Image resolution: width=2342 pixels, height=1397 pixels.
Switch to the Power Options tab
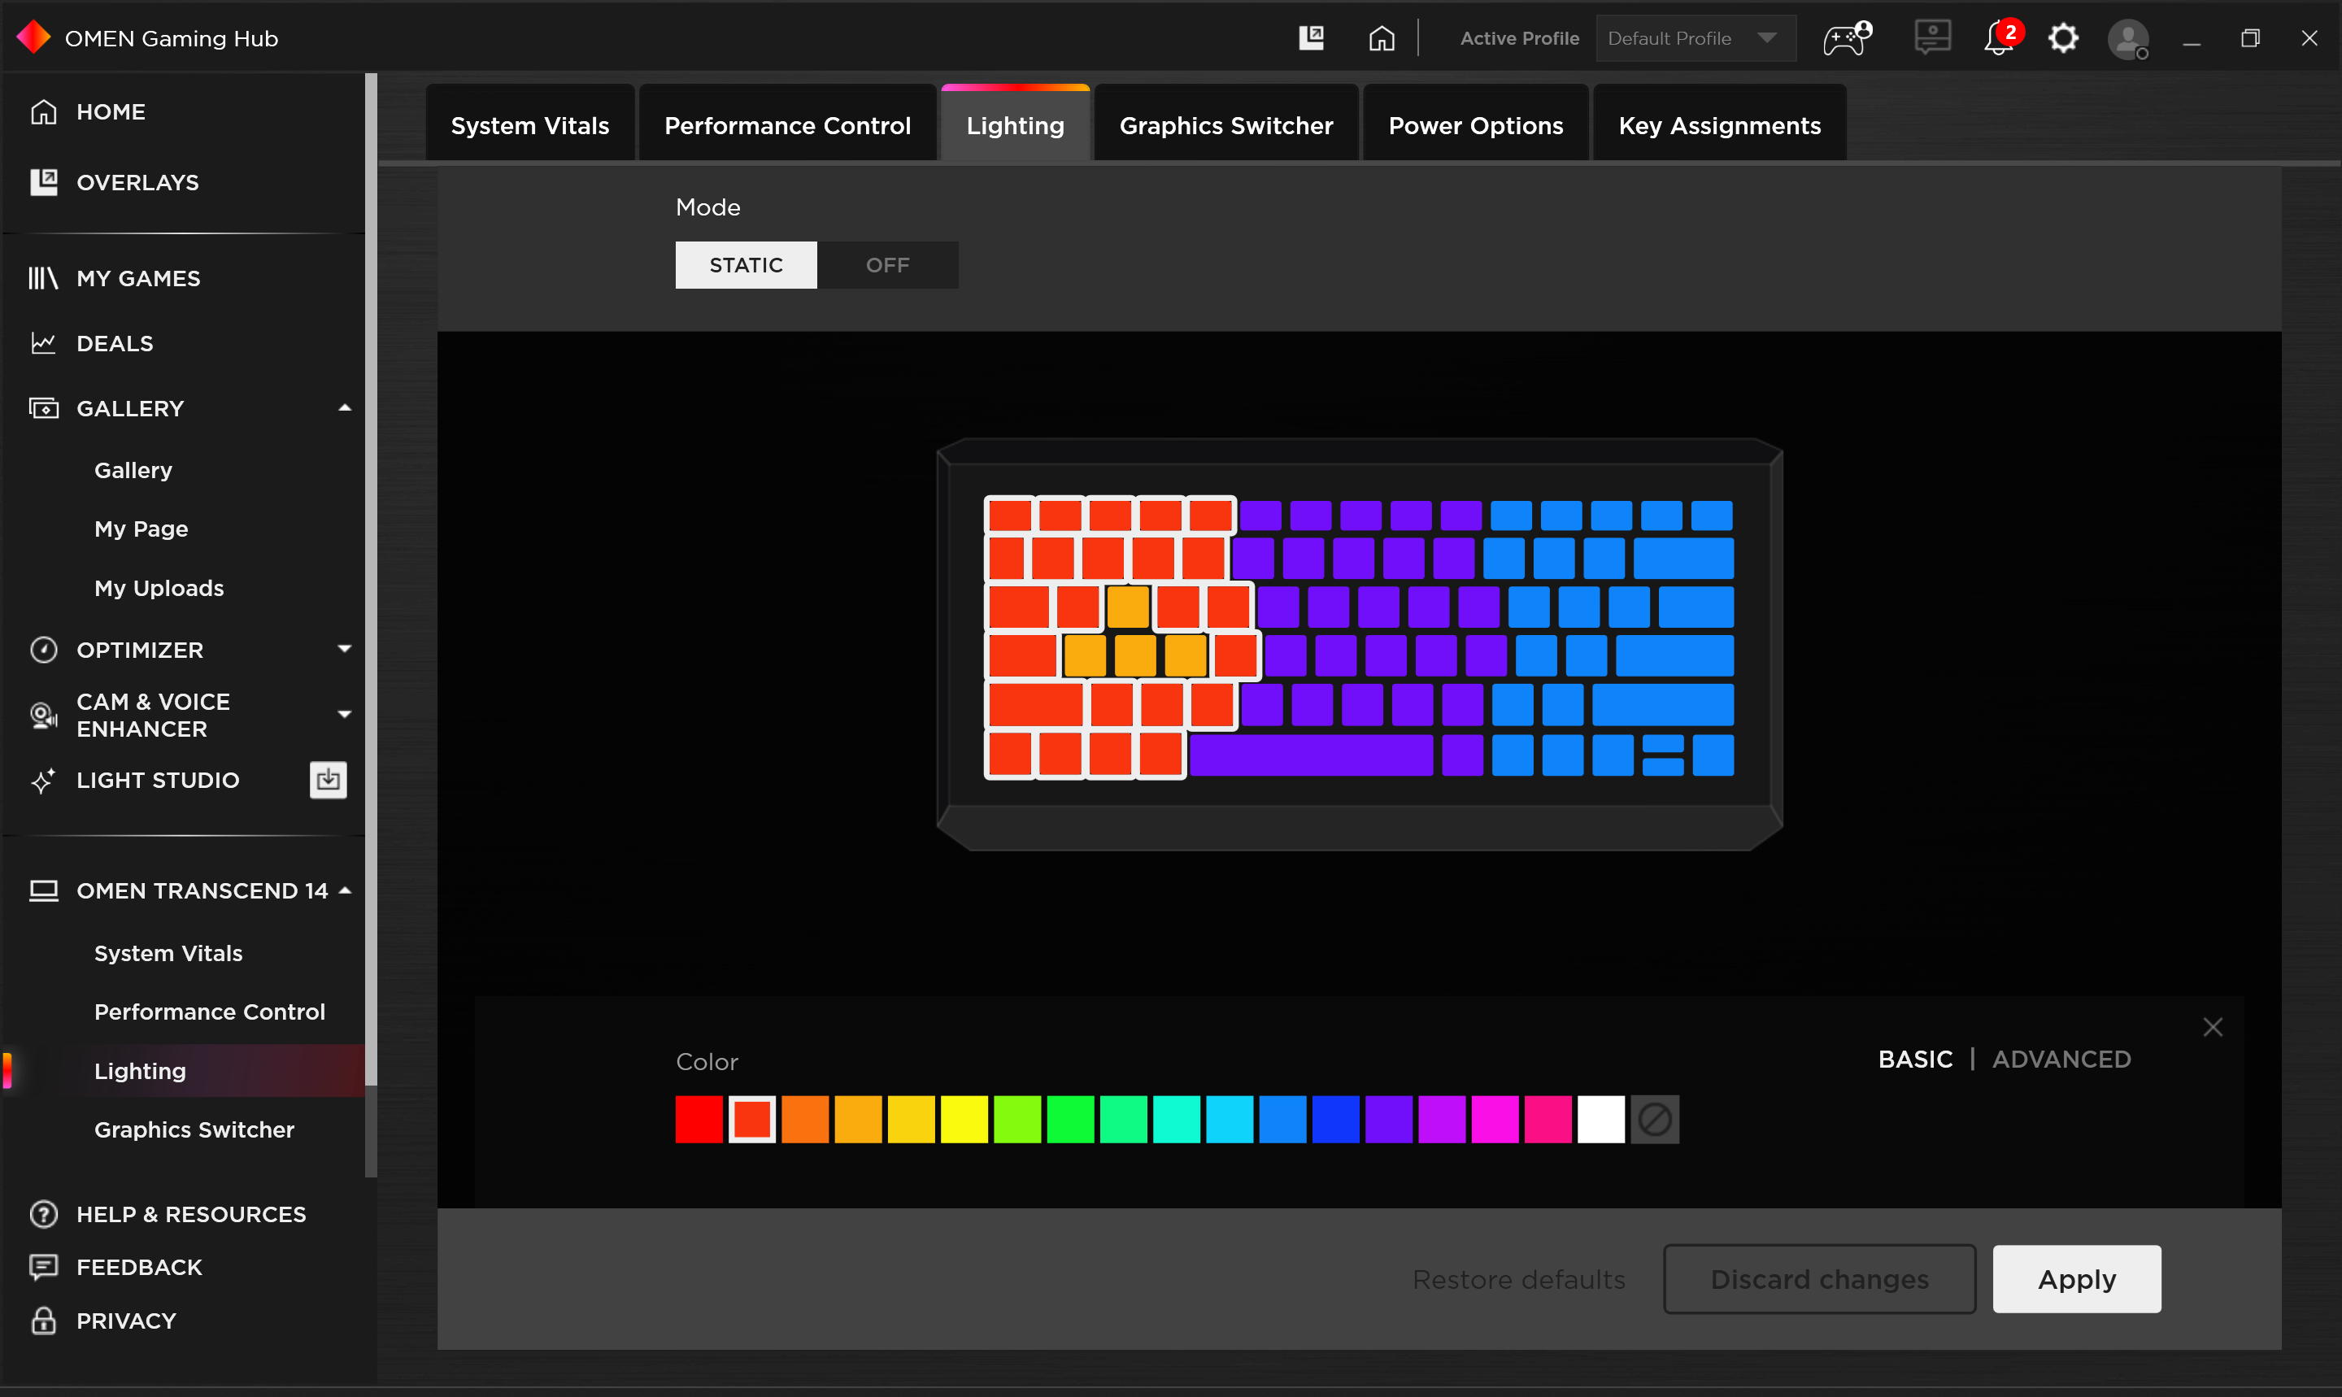click(1475, 124)
